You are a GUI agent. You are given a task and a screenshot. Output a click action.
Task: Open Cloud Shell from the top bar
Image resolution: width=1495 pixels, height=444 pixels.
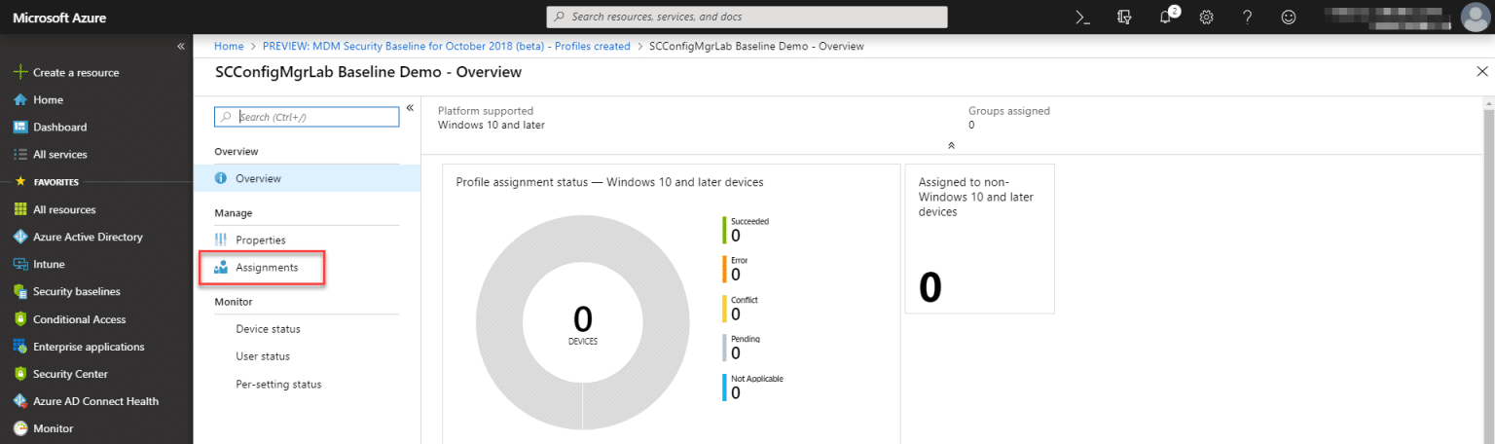[1081, 17]
